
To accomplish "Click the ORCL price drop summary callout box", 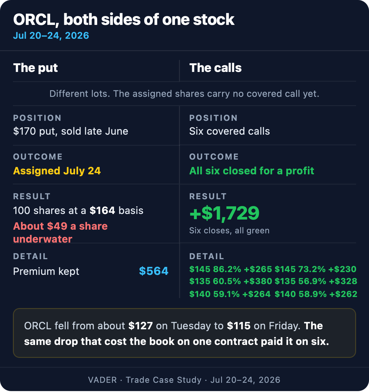I will (x=184, y=333).
